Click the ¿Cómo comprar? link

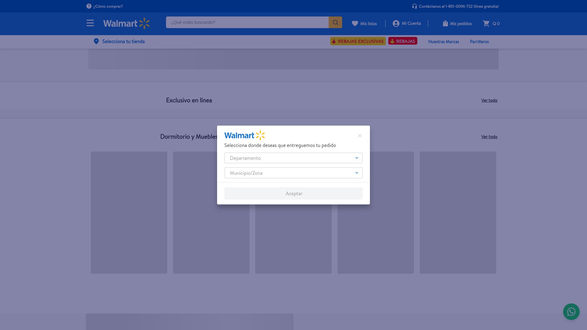point(108,6)
